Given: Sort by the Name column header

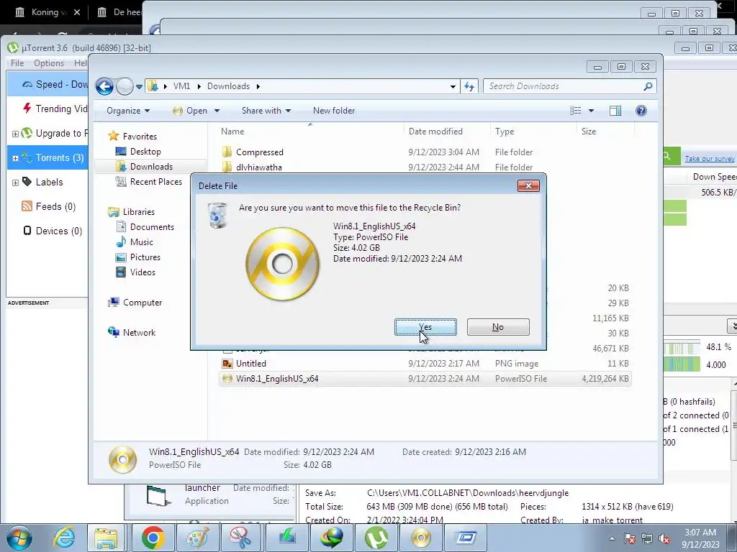Looking at the screenshot, I should tap(310, 132).
